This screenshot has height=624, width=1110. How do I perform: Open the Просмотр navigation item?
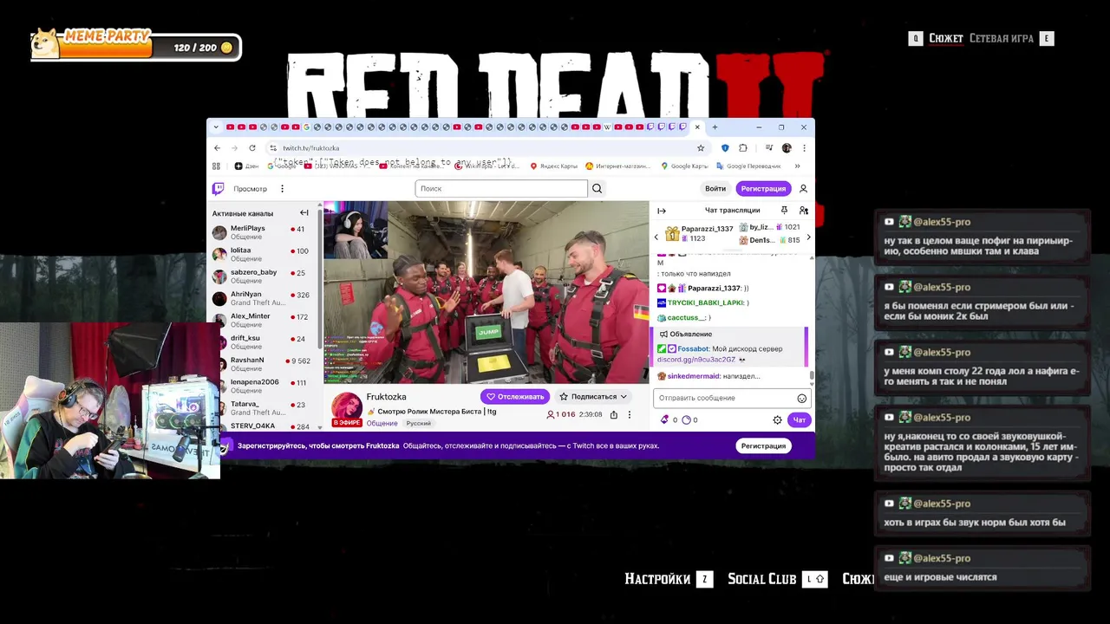pyautogui.click(x=250, y=189)
